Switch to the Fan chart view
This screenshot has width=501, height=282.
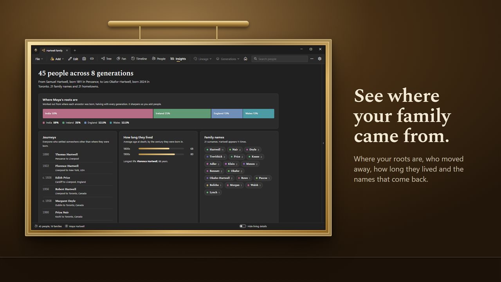tap(121, 59)
